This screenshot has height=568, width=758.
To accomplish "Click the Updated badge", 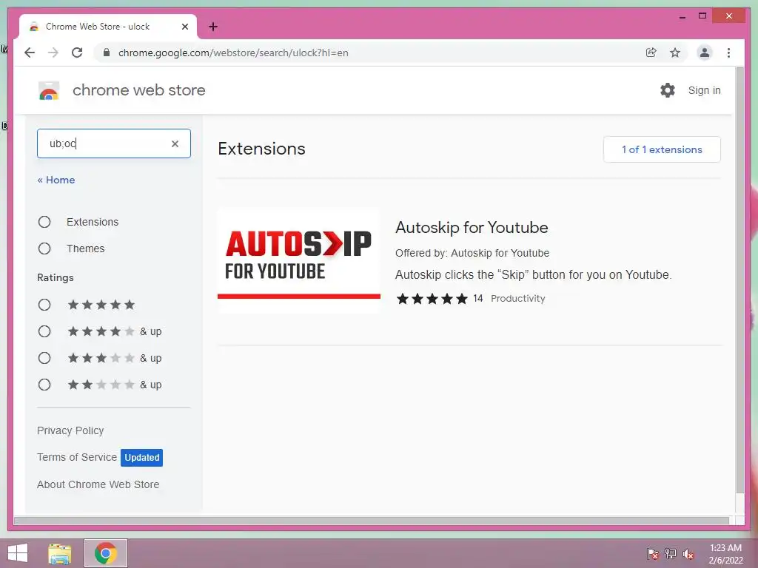I will tap(141, 457).
